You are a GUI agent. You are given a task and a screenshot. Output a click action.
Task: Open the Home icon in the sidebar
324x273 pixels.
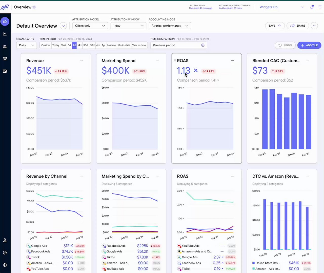coord(5,22)
